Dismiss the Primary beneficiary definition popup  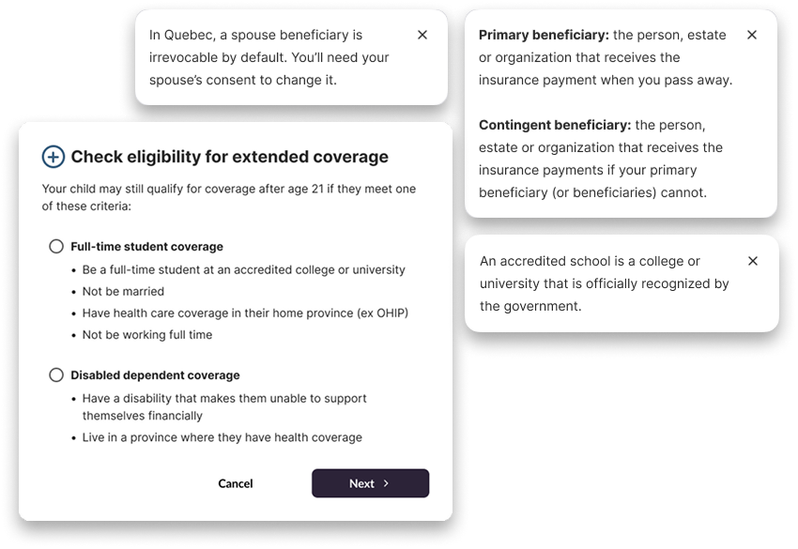751,35
